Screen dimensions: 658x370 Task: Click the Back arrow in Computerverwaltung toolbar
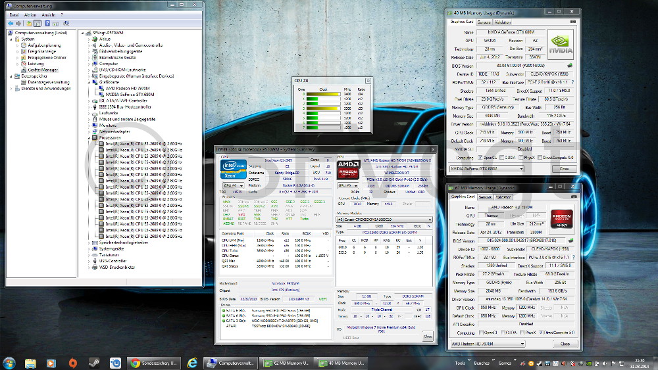[11, 24]
